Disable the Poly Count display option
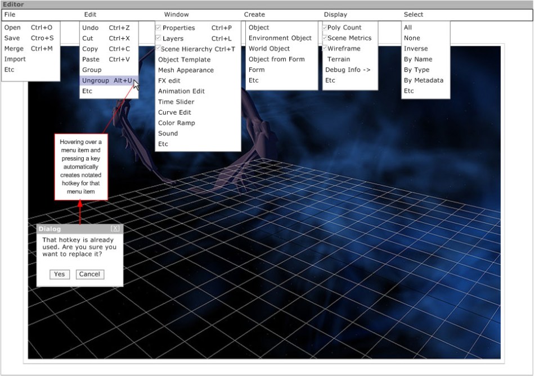 [325, 28]
